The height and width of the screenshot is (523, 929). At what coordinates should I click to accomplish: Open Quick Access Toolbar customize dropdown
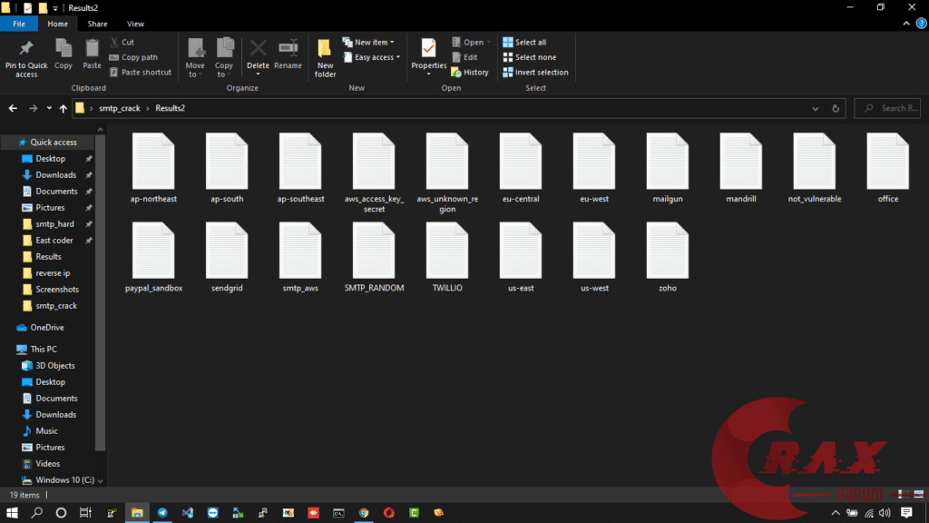[55, 8]
